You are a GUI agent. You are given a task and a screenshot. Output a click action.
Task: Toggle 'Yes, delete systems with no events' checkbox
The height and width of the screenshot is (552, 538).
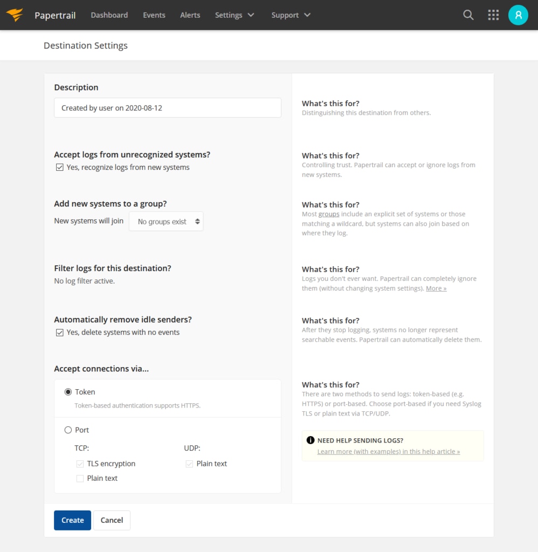pos(59,332)
